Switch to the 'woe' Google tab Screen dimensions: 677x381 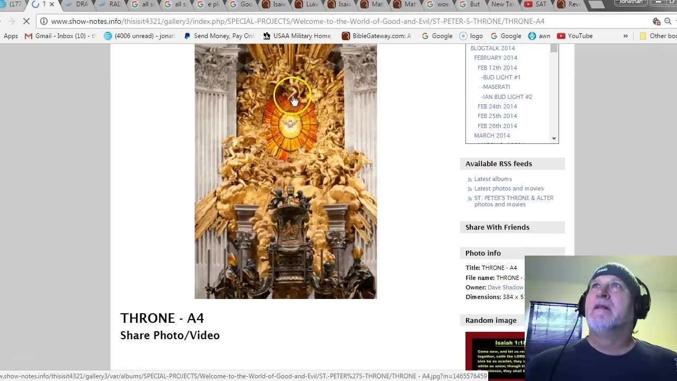pyautogui.click(x=438, y=4)
